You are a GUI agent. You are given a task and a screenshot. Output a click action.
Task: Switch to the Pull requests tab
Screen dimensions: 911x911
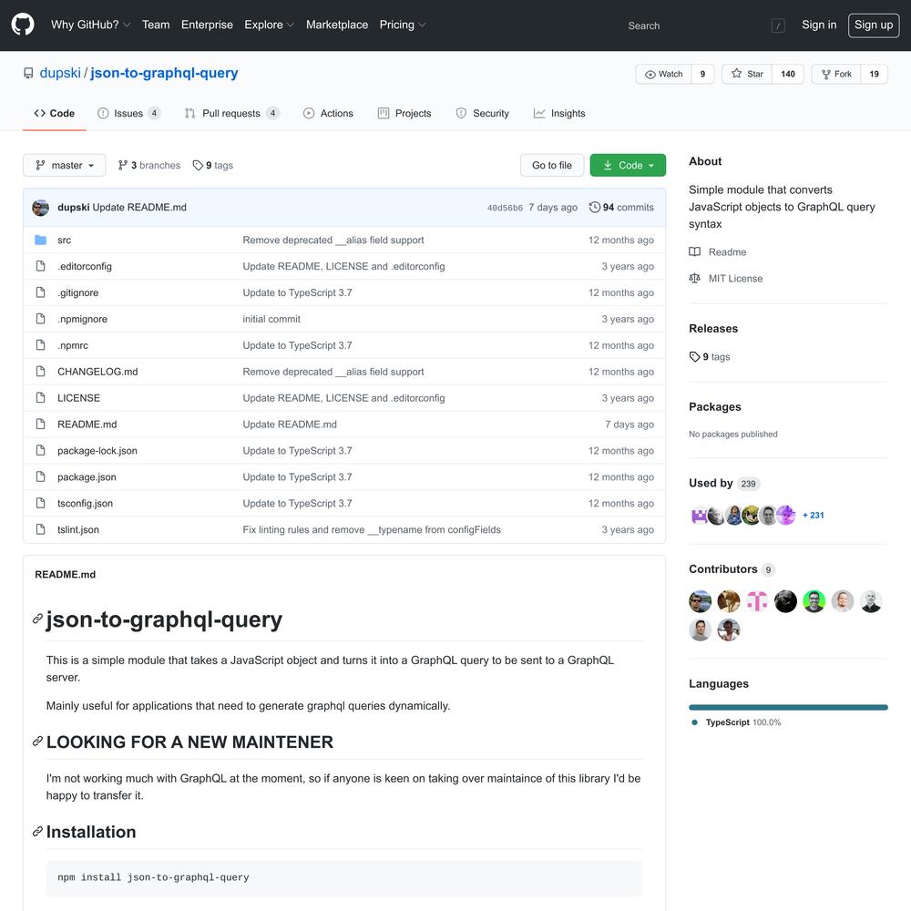point(232,113)
